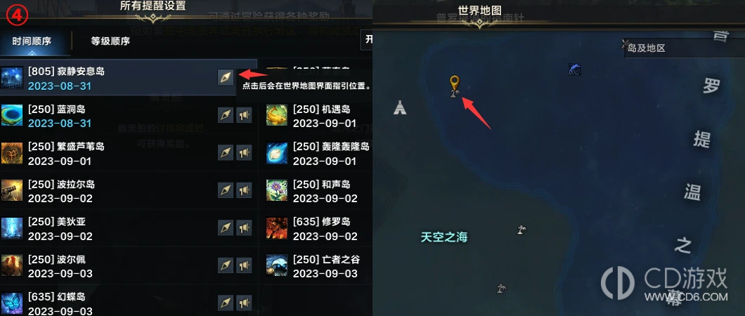Click compass icon for 寂静安息岛
Screen dimensions: 745x316
point(226,77)
